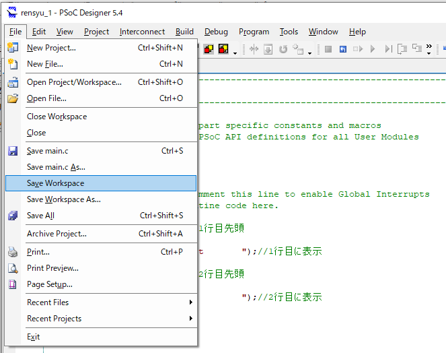Open the Build menu
446x353 pixels.
184,32
